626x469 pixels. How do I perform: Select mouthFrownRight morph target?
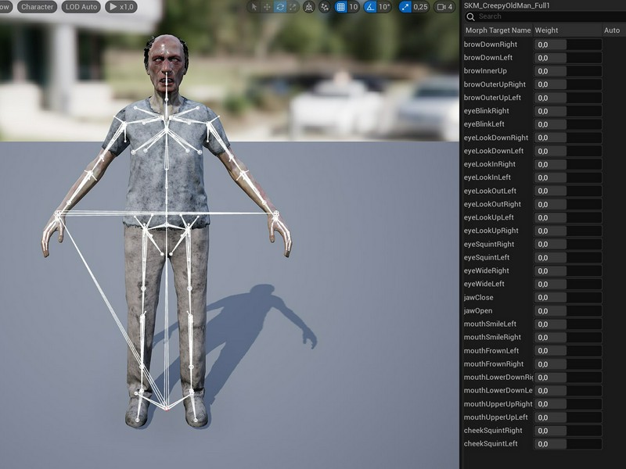point(494,363)
